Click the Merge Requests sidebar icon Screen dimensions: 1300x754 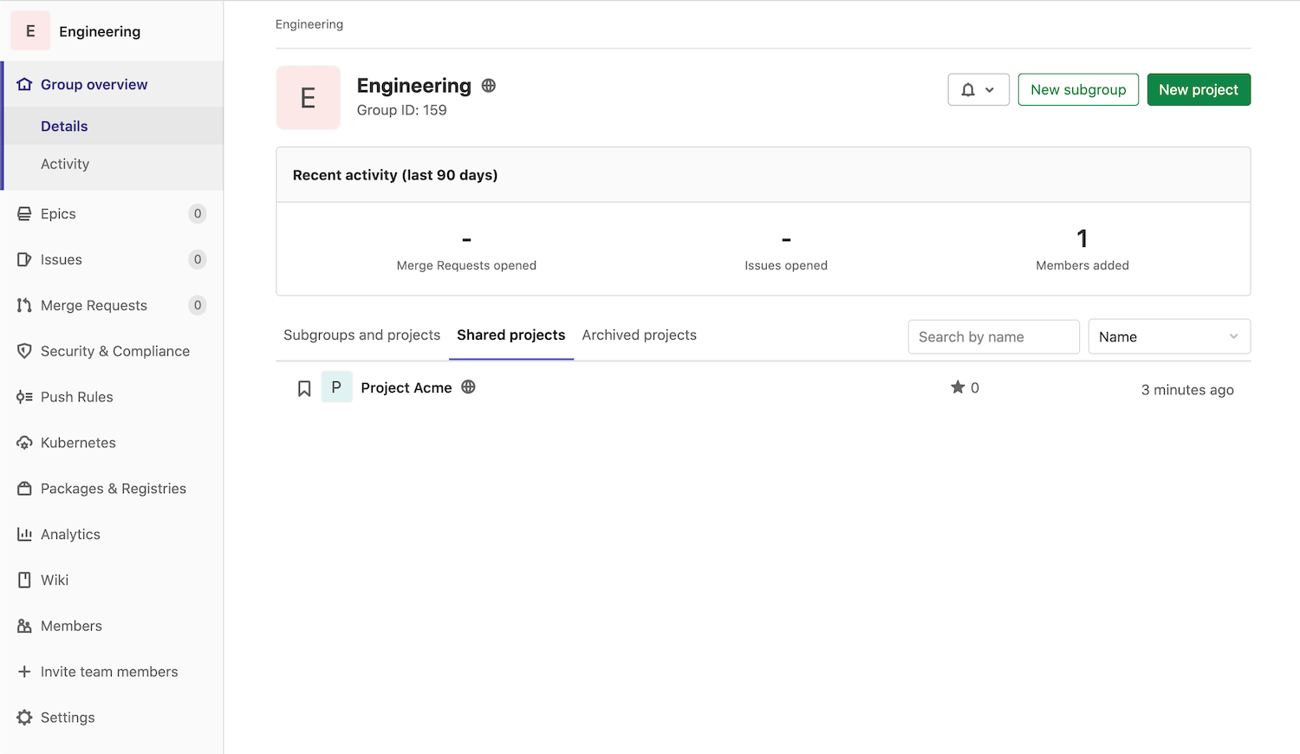tap(24, 305)
